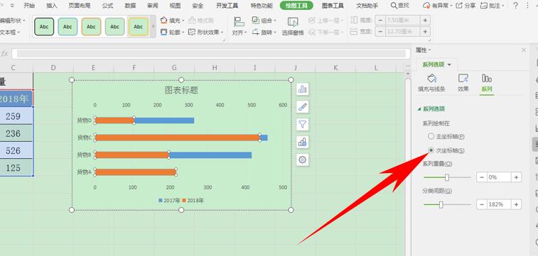Click the chart settings gear icon

(x=302, y=160)
